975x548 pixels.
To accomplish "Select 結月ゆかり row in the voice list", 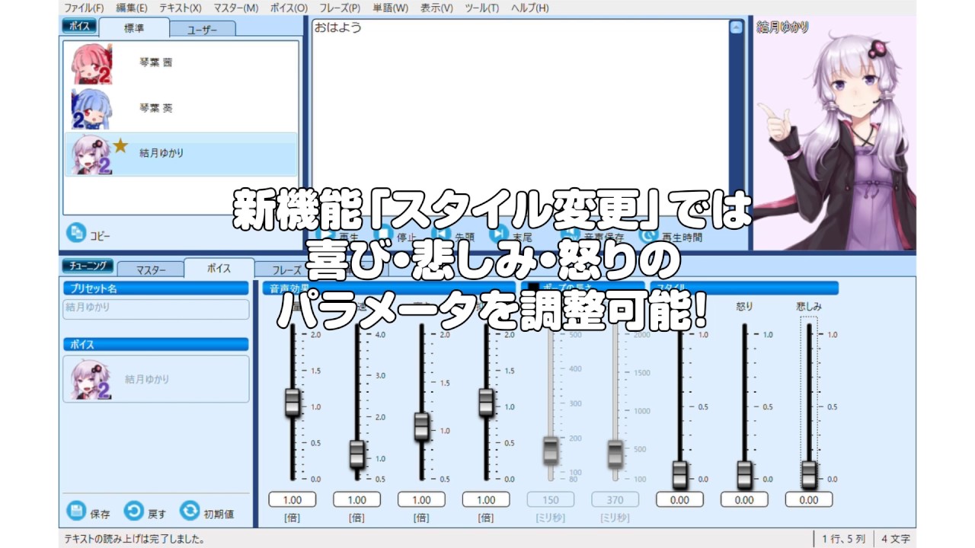I will point(181,155).
